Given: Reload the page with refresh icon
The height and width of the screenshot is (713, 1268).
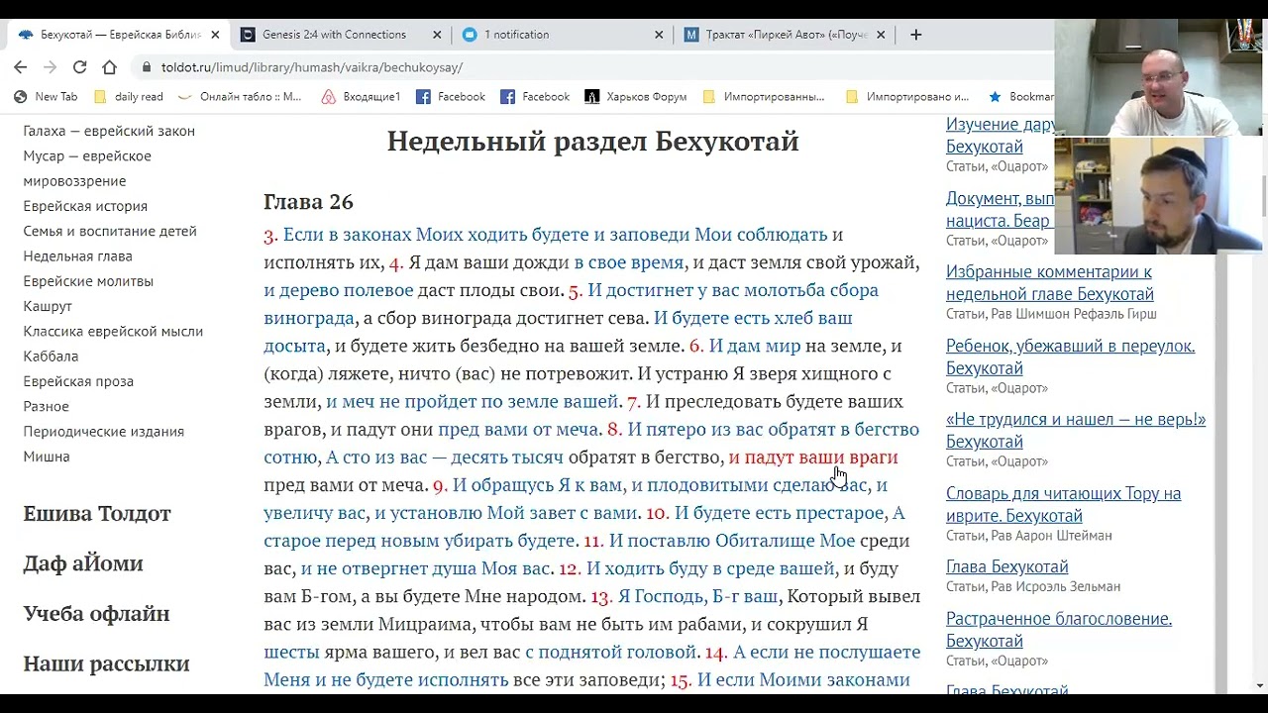Looking at the screenshot, I should 79,67.
